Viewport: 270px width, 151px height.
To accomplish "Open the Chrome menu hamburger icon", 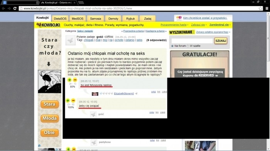I will coord(267,8).
